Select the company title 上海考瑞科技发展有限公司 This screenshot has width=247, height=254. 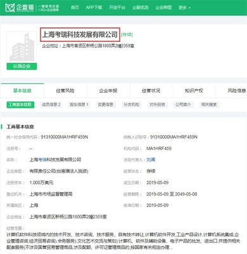point(80,34)
